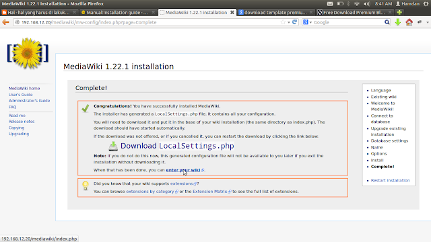Close the MediaWiki 1.22.1 installation tab

point(232,12)
